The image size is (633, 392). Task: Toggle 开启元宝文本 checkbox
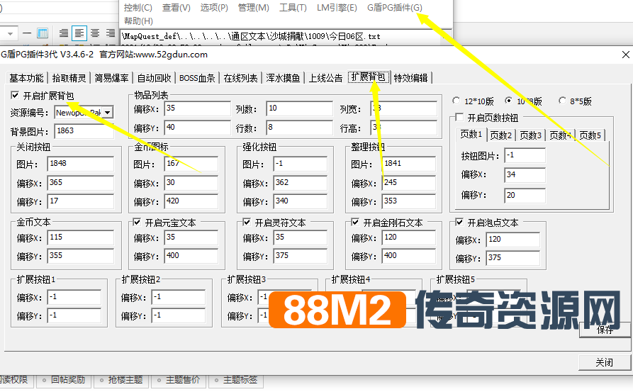[x=137, y=222]
